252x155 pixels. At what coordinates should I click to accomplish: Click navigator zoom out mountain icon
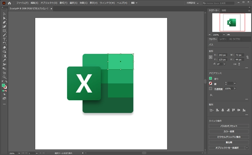210,35
